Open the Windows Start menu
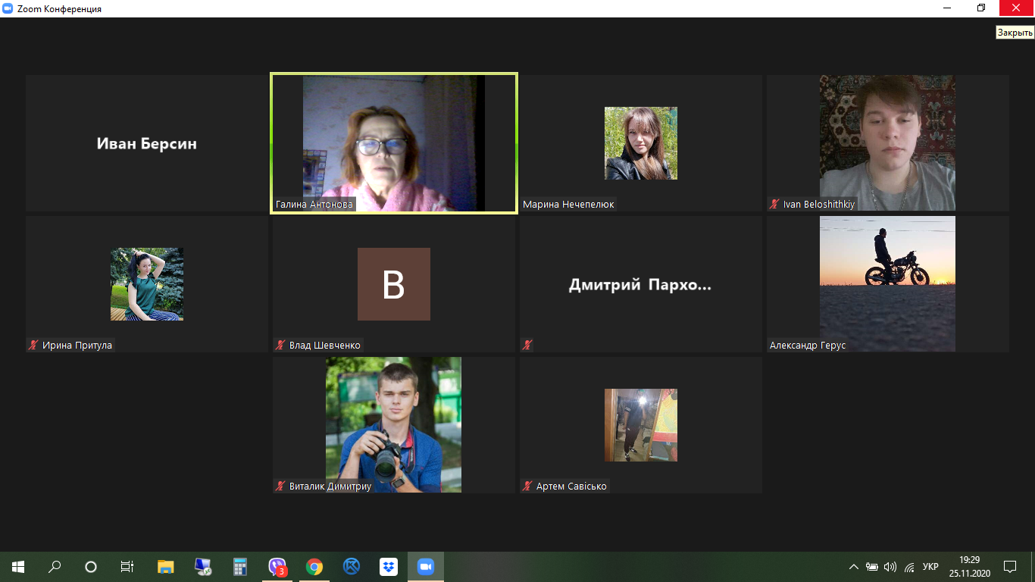The height and width of the screenshot is (582, 1035). point(18,567)
